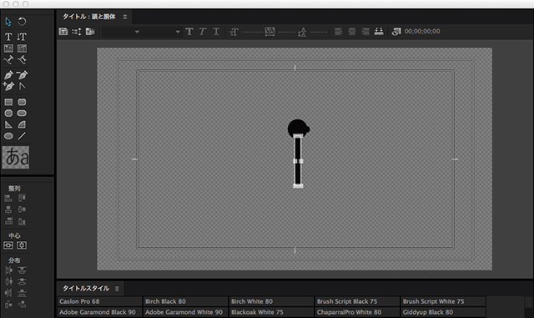534x318 pixels.
Task: Open Roll/Crawl Options
Action: click(77, 32)
